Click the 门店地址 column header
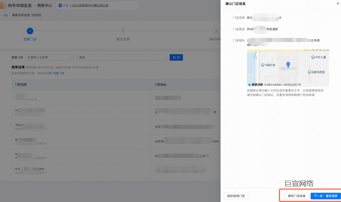This screenshot has height=202, width=341. [160, 84]
